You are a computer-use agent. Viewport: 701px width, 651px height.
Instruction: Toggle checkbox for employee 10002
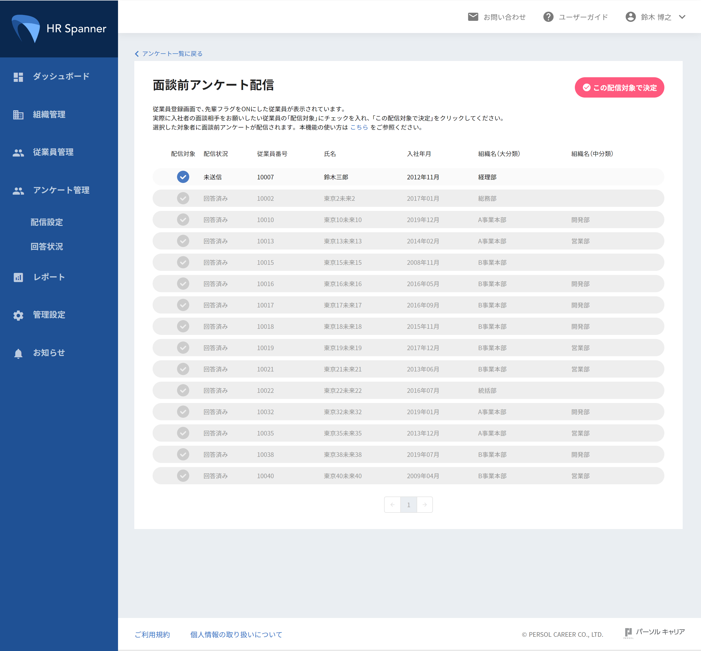tap(183, 198)
